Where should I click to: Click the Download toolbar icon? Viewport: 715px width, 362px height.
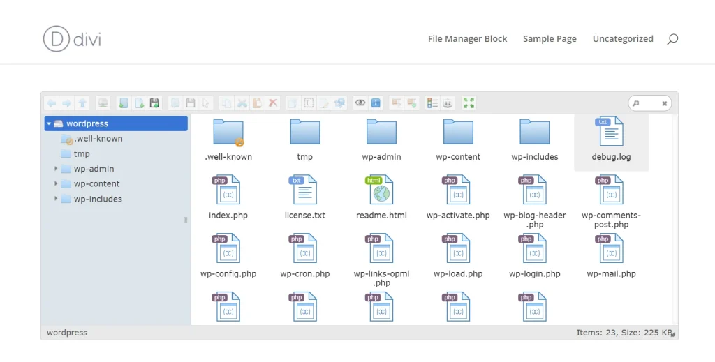(x=191, y=103)
